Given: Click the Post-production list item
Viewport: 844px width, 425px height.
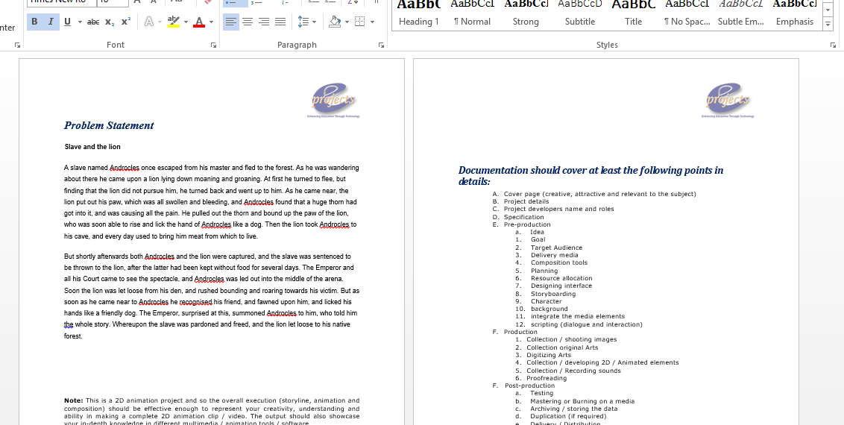Looking at the screenshot, I should coord(529,385).
